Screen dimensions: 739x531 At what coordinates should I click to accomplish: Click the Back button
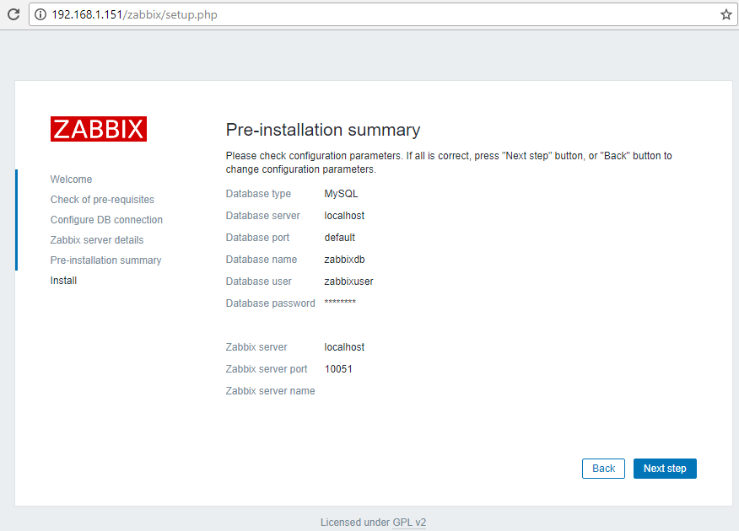pos(603,469)
